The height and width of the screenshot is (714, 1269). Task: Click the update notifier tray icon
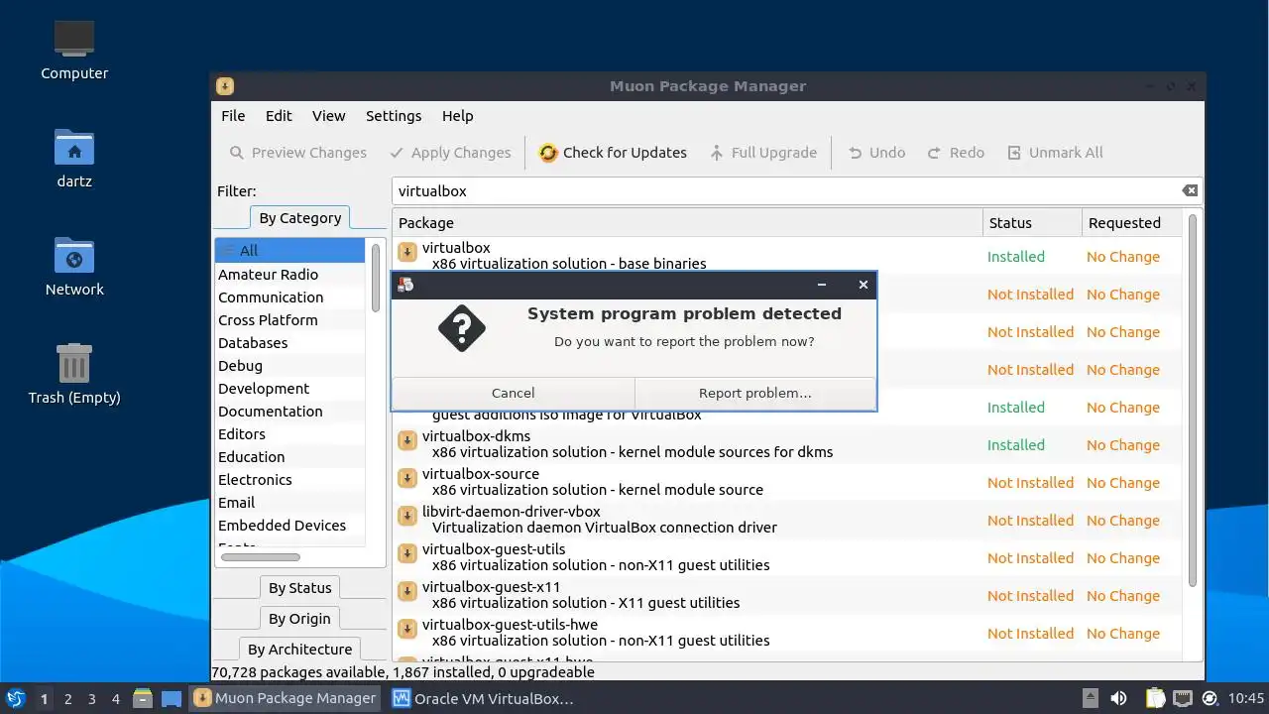point(1210,698)
